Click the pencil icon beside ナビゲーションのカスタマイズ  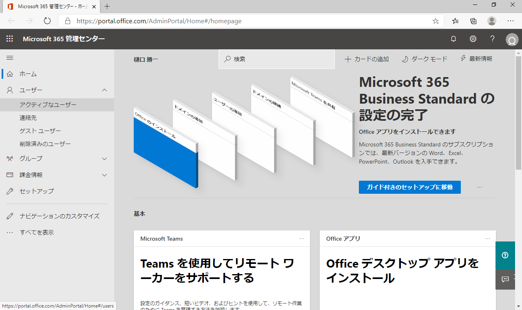[x=10, y=216]
